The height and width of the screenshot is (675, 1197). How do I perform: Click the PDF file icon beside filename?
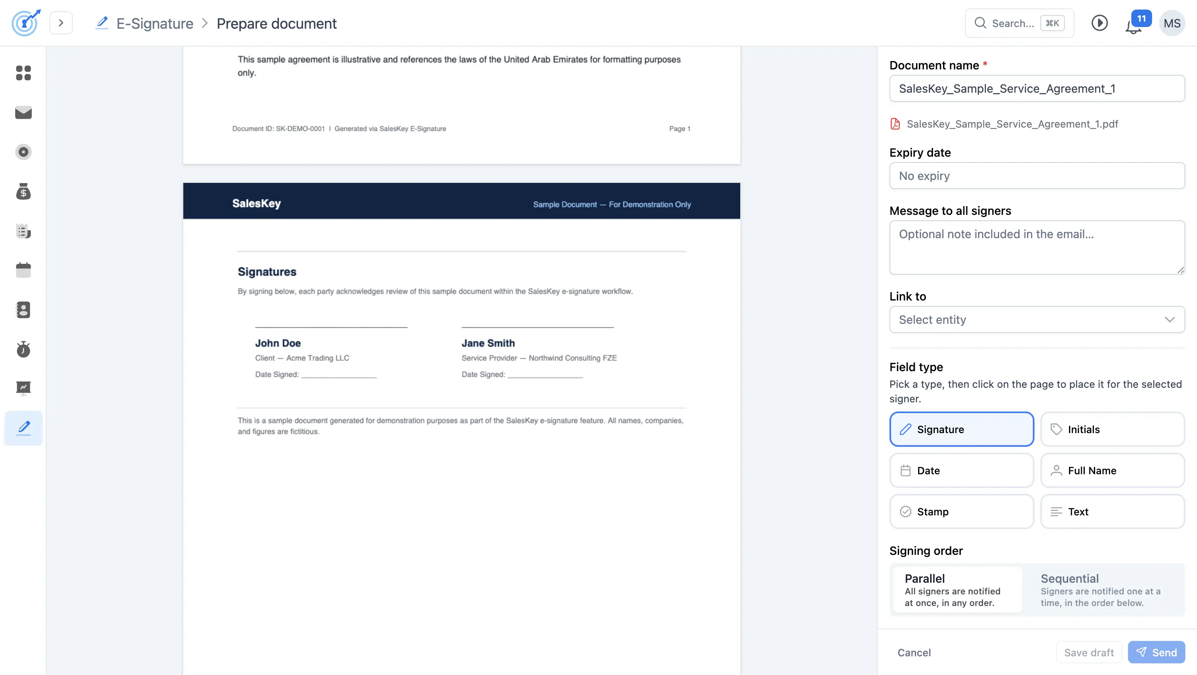[x=895, y=124]
